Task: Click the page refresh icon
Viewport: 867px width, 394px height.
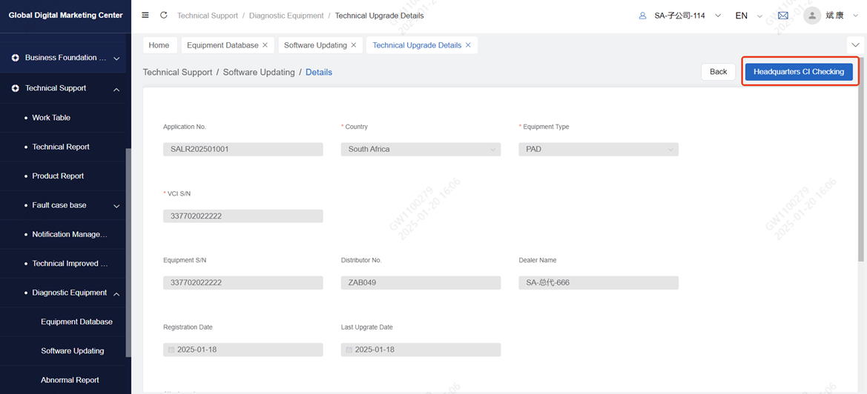Action: 164,16
